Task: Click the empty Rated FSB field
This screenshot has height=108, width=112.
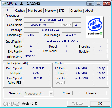Action: [37, 83]
